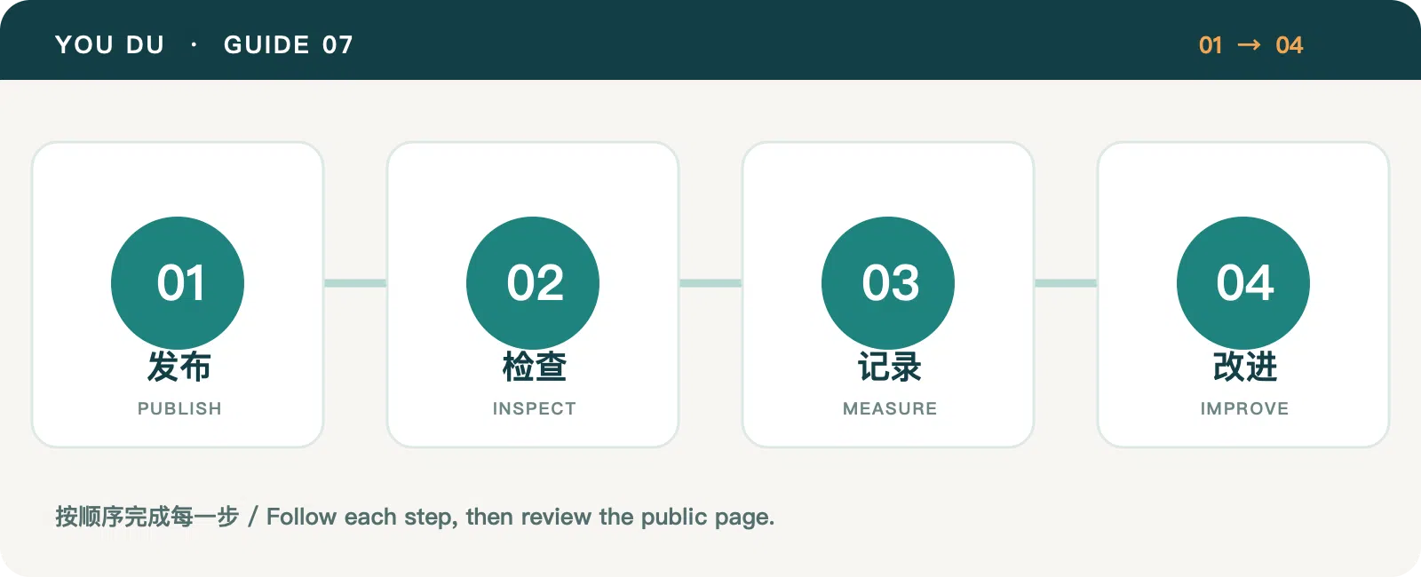The image size is (1421, 577).
Task: Click the orange 04 range end number
Action: [x=1289, y=45]
